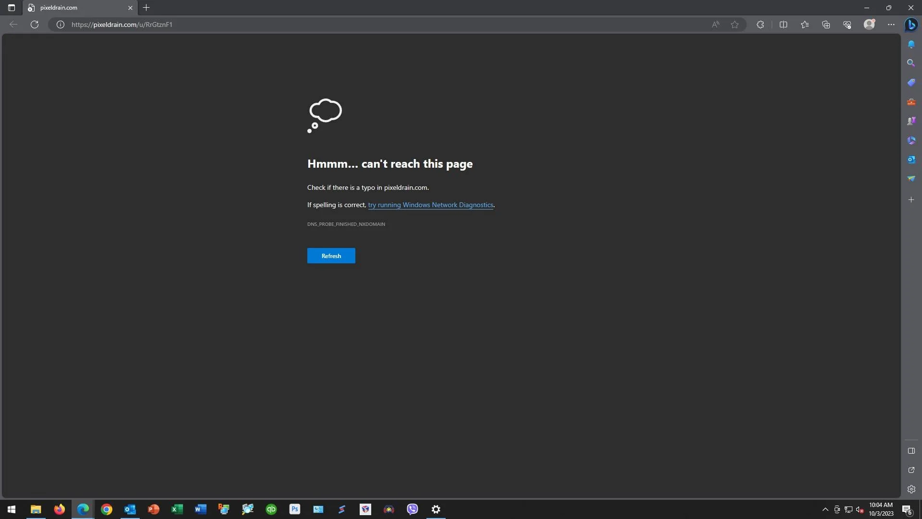Open muted volume tray icon
Image resolution: width=922 pixels, height=519 pixels.
tap(860, 509)
